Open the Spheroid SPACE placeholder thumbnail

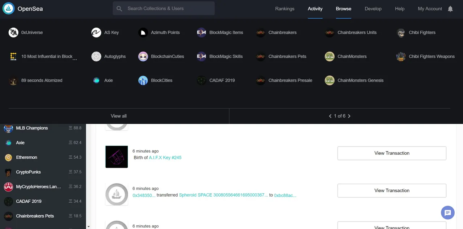coord(116,194)
